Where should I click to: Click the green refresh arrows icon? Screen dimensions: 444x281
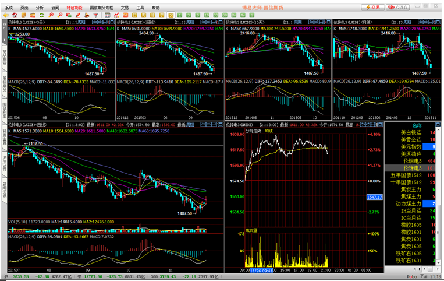(42, 15)
